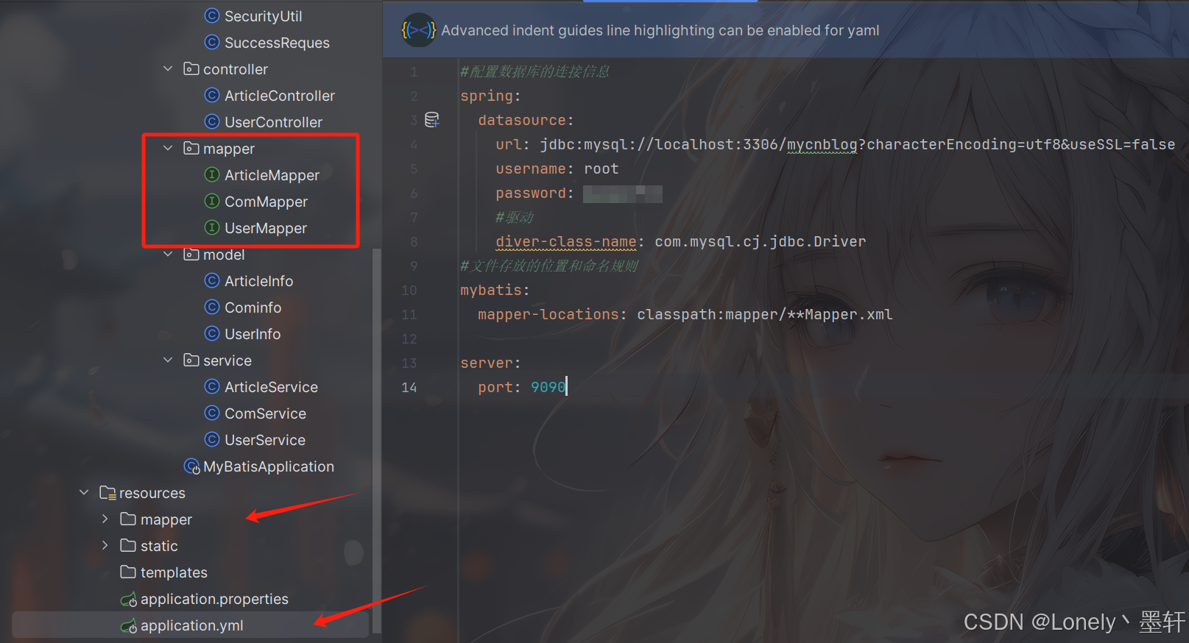1189x643 pixels.
Task: Collapse the controller package
Action: 168,68
